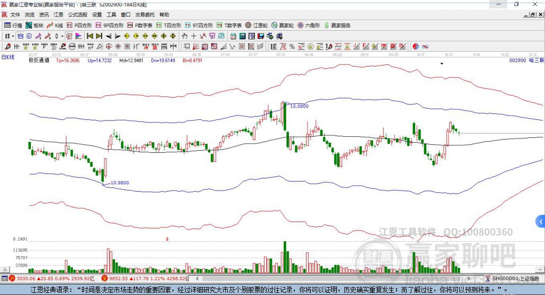Image resolution: width=545 pixels, height=295 pixels.
Task: Click the 9P四方形 toolbar button
Action: point(110,26)
